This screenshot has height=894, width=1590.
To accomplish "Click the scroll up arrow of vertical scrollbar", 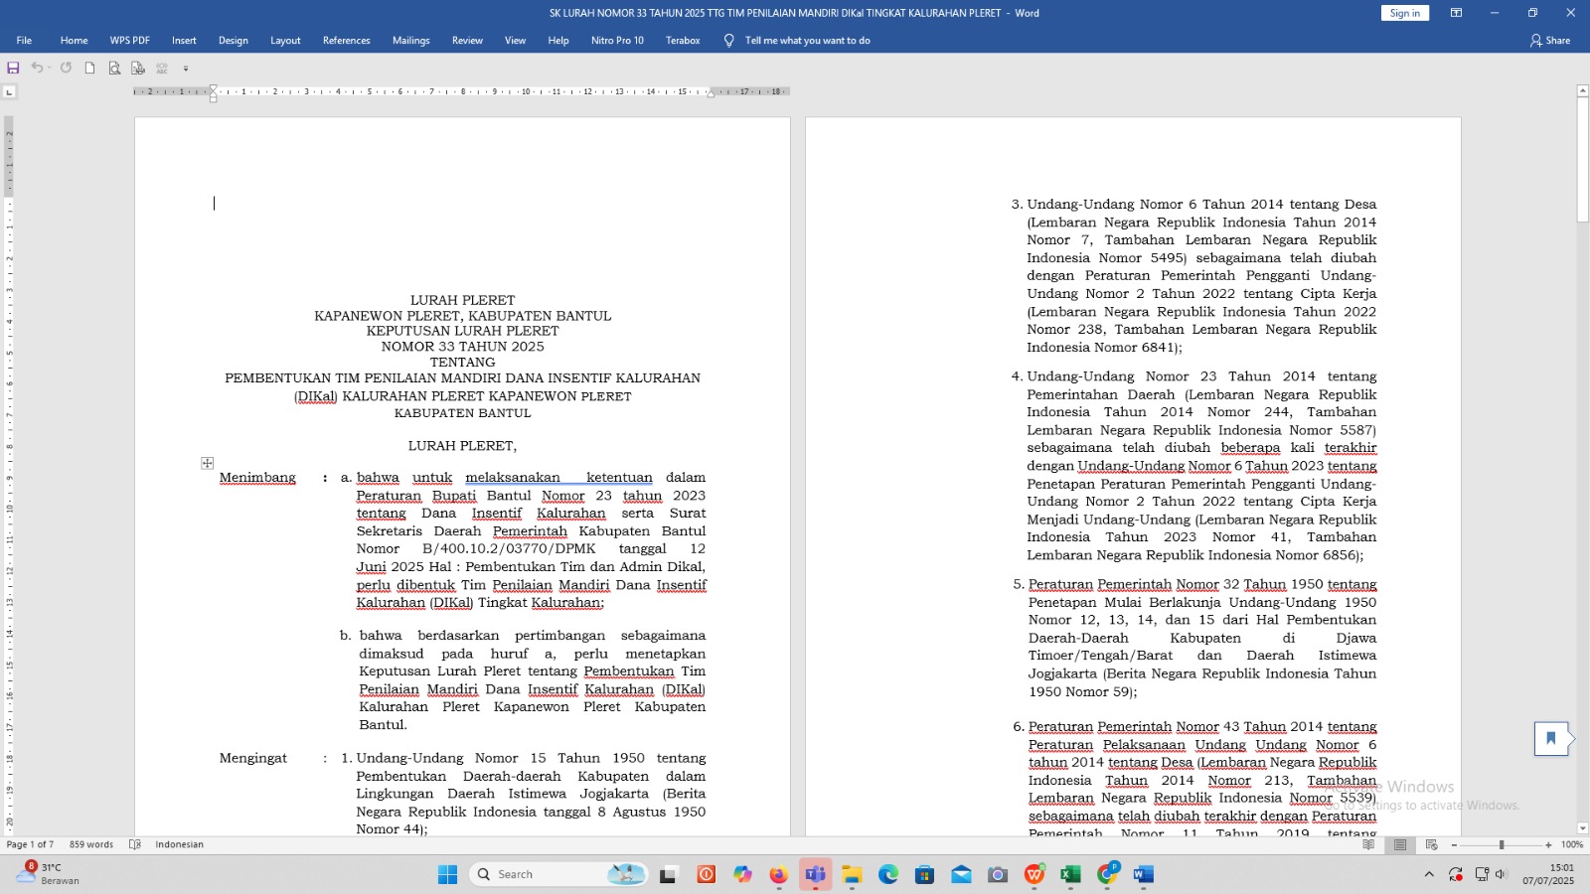I will tap(1583, 91).
